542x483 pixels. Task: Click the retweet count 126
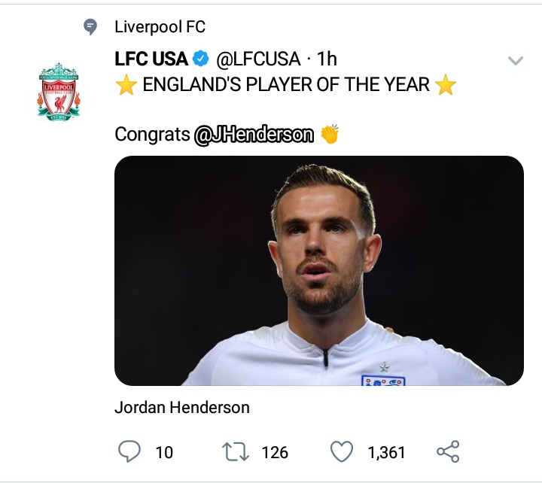[x=275, y=452]
